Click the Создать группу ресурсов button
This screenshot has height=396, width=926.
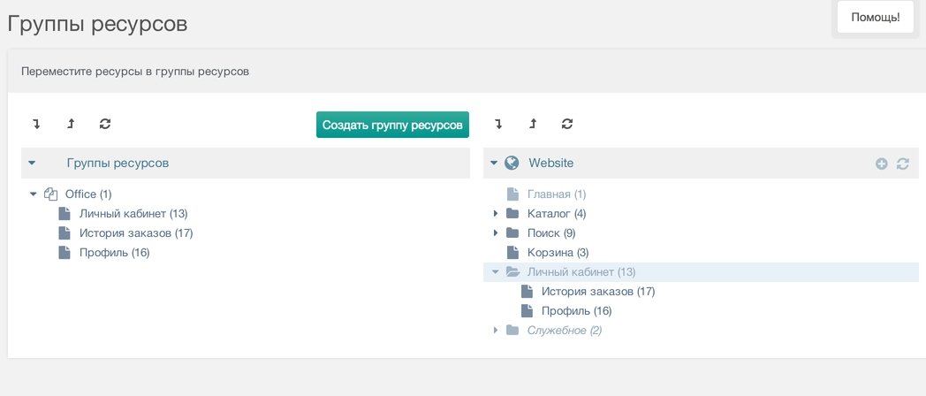pyautogui.click(x=392, y=125)
